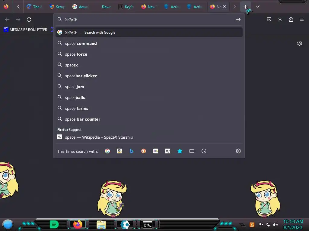Click the Firefox taskbar icon
This screenshot has width=309, height=231.
[x=78, y=224]
